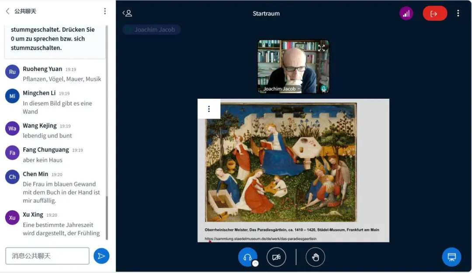The width and height of the screenshot is (472, 273).
Task: Make Joachim Jacob's webcam fullscreen
Action: (x=321, y=48)
